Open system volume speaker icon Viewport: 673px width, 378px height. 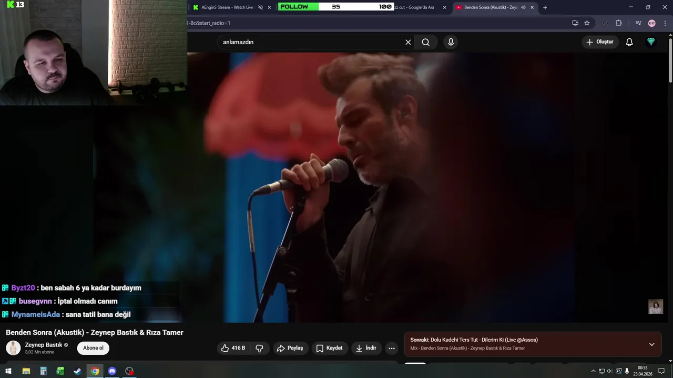click(610, 371)
